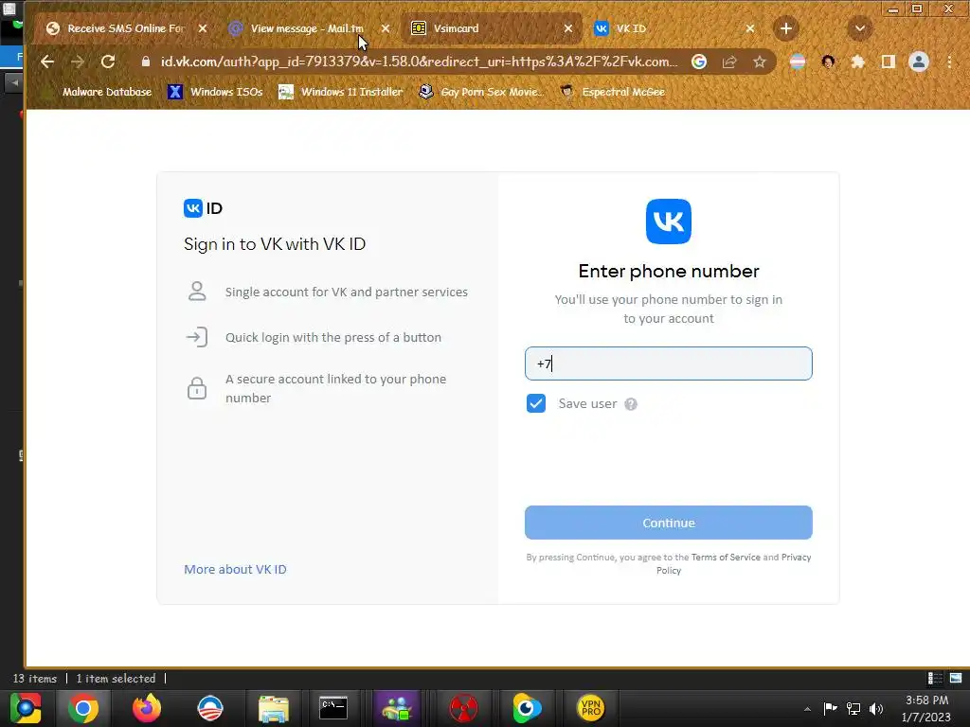The height and width of the screenshot is (727, 970).
Task: Open Command Prompt from the taskbar
Action: click(x=333, y=708)
